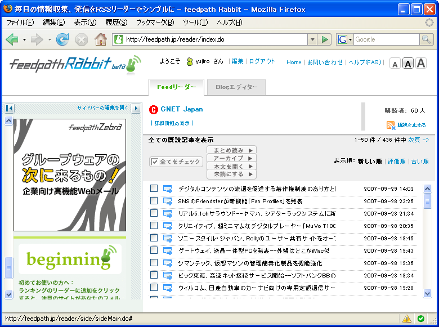
Task: Click the browser Back arrow button
Action: tap(12, 39)
